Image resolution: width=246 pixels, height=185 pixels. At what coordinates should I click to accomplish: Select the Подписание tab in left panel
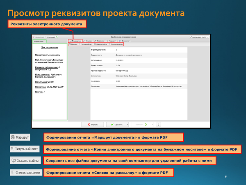click(40, 41)
